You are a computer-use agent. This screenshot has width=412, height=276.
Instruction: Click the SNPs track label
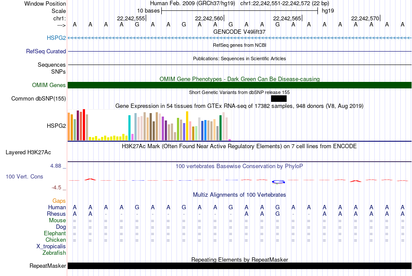(59, 71)
